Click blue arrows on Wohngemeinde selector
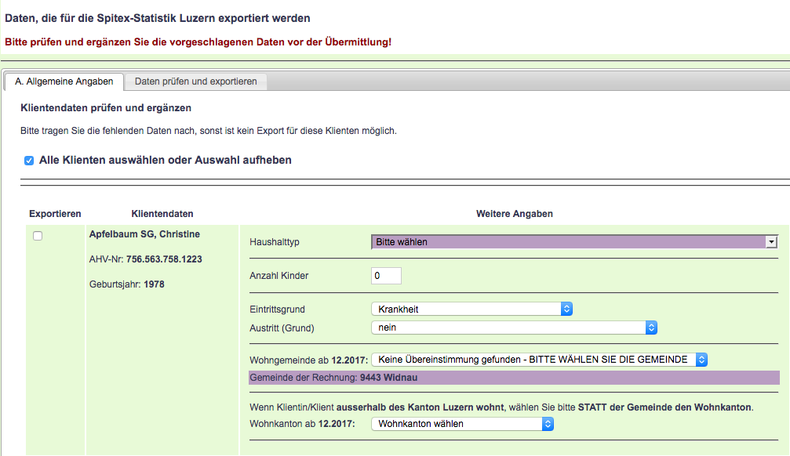This screenshot has width=790, height=456. point(702,359)
